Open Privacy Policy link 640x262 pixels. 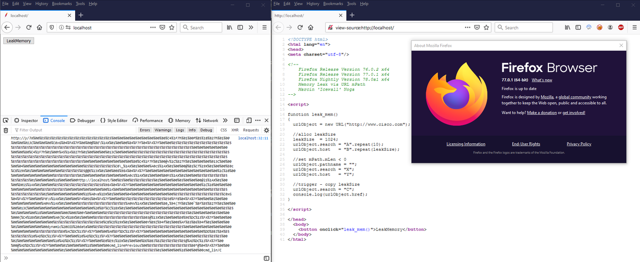point(579,144)
